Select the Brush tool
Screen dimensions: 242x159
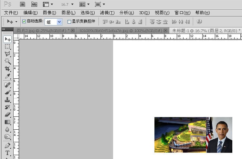pyautogui.click(x=7, y=92)
